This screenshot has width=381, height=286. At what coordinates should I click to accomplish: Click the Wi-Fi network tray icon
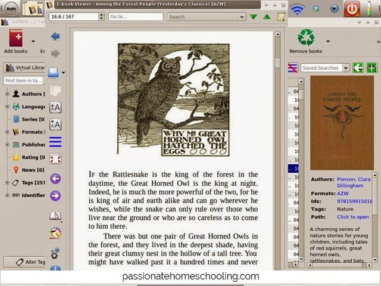tap(297, 9)
